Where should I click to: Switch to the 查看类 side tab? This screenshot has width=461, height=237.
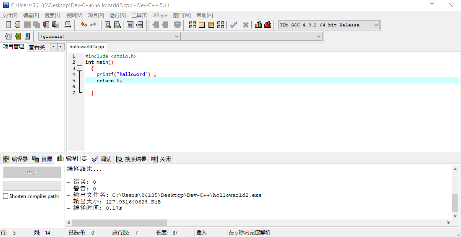coord(37,47)
